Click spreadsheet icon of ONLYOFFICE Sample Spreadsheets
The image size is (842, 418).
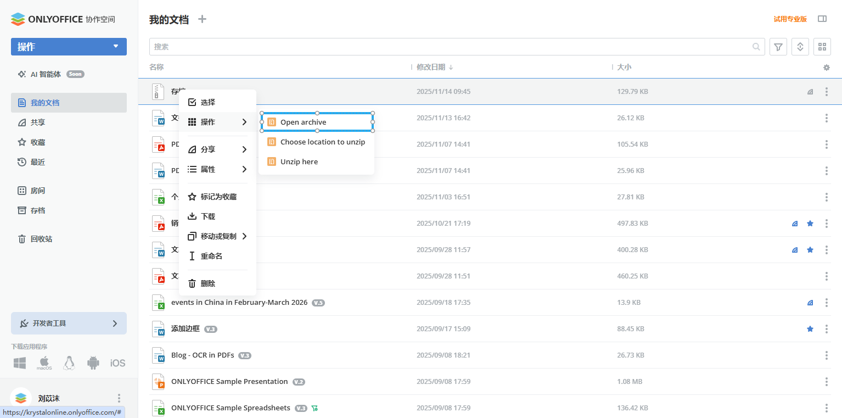(x=158, y=408)
